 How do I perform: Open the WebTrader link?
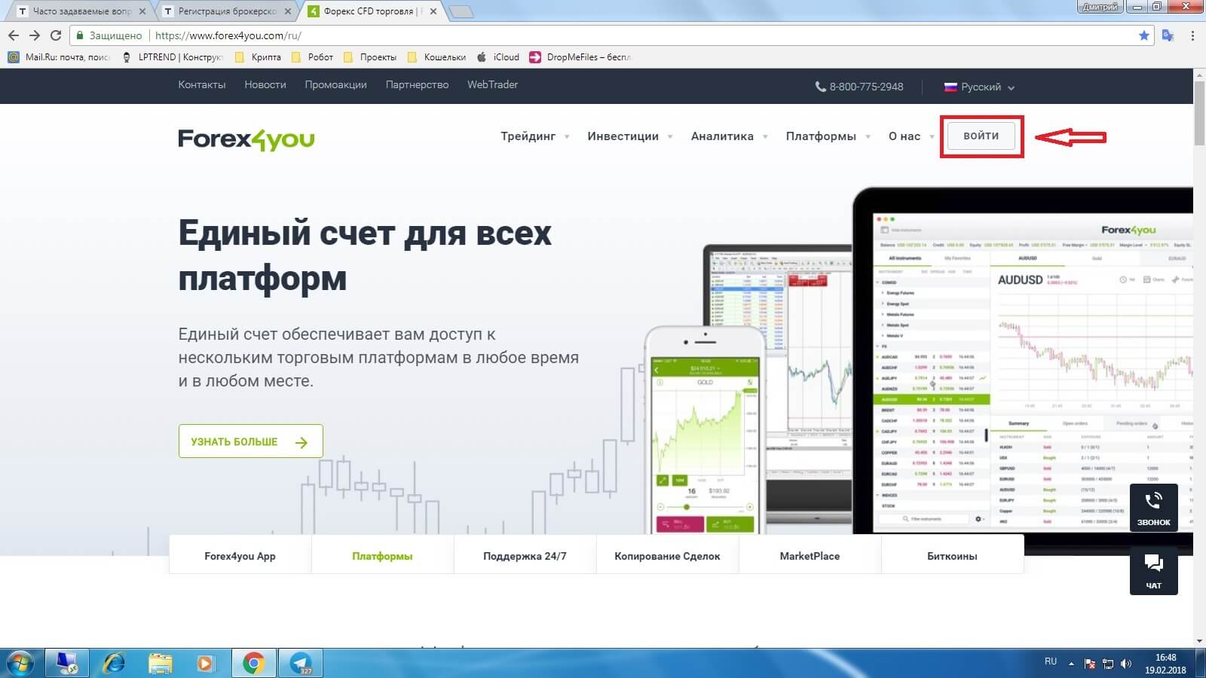tap(492, 84)
